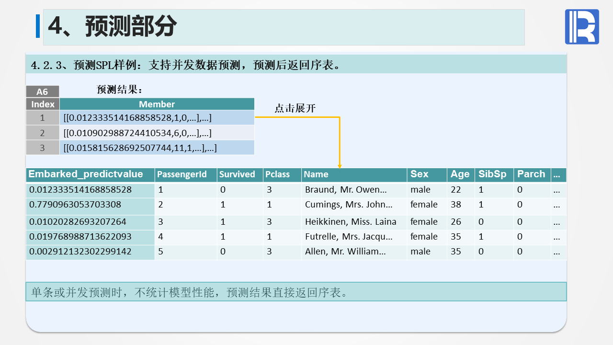This screenshot has width=613, height=345.
Task: Click the "预测结果：" label
Action: [120, 90]
